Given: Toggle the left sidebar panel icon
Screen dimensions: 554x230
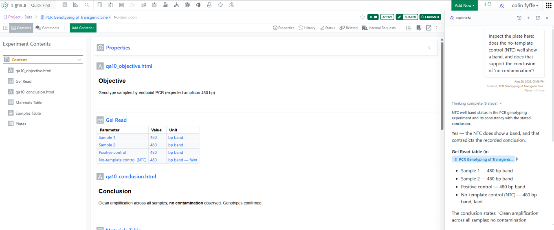Looking at the screenshot, I should (x=6, y=28).
